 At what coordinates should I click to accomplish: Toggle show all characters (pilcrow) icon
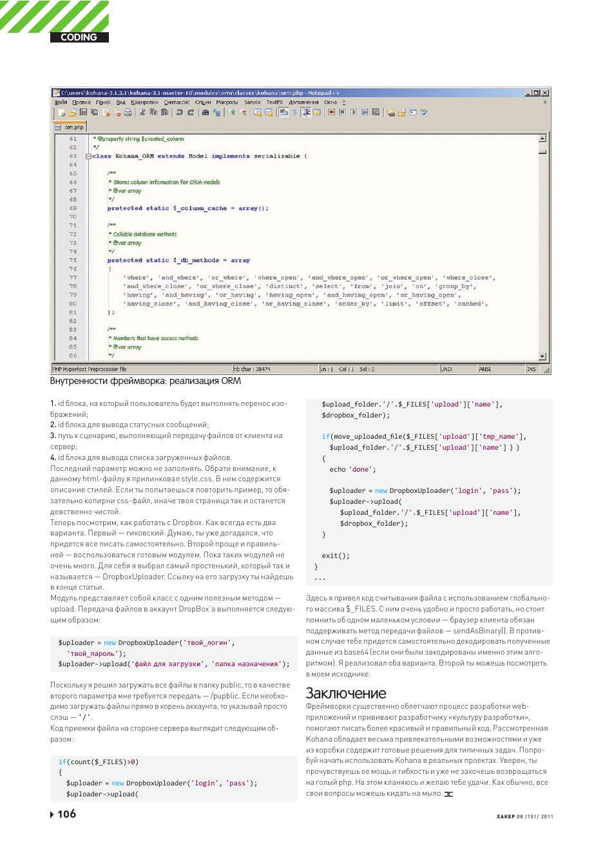tap(295, 113)
